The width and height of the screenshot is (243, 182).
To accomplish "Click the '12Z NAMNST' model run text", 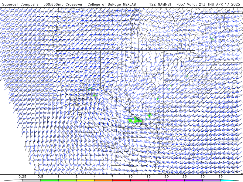I will pos(160,5).
